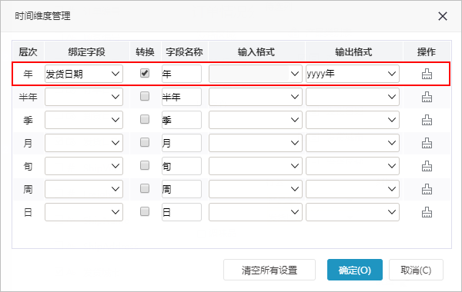Expand 输入格式 dropdown for 月 row

(256, 143)
